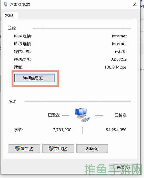Run 诊断(G) network diagnostics
The image size is (144, 178).
point(92,149)
